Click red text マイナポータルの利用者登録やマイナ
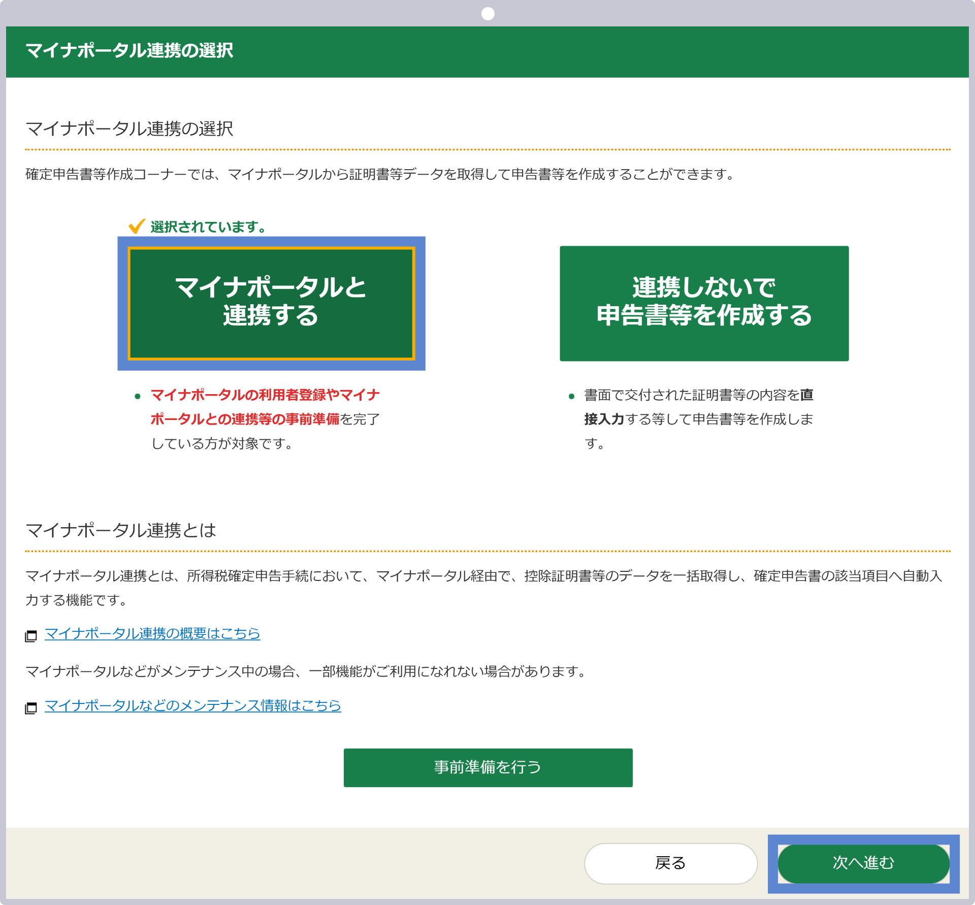The width and height of the screenshot is (975, 905). coord(265,395)
